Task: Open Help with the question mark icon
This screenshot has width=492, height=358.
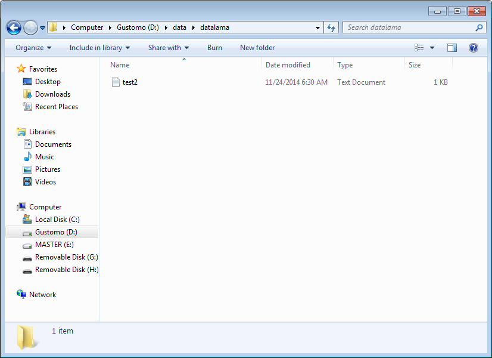Action: pyautogui.click(x=473, y=48)
